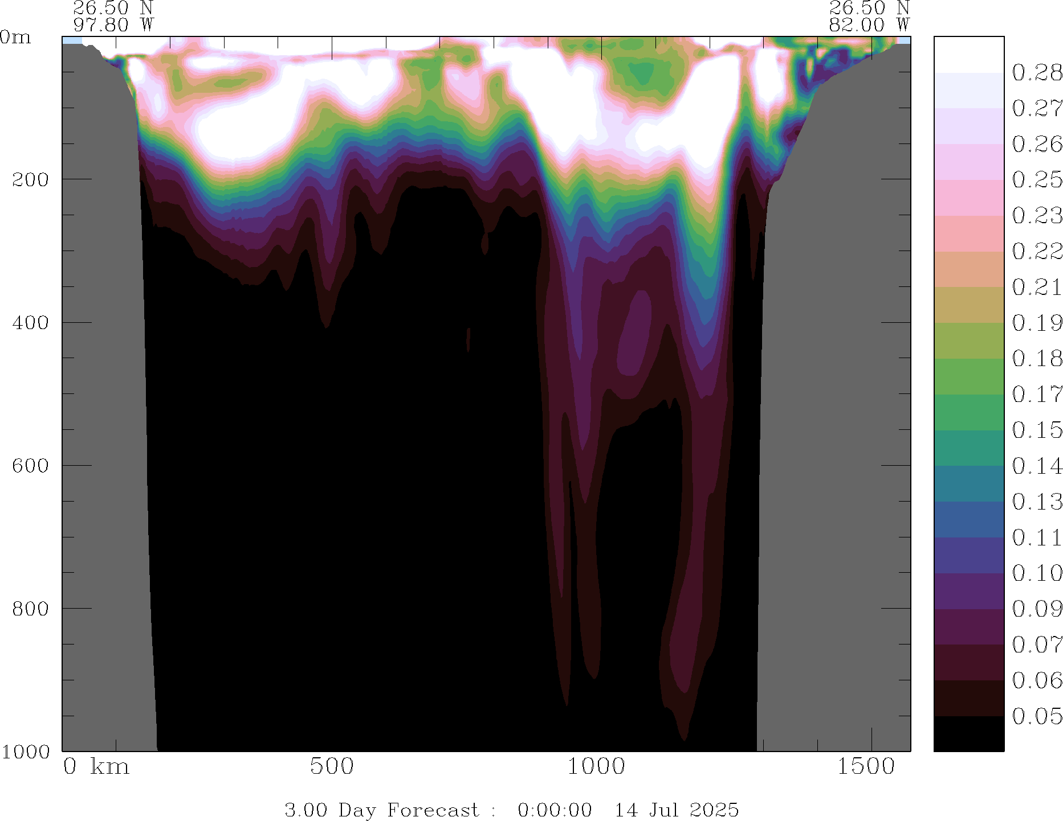Choose the blue swatch between 0.13 and 0.11

(x=968, y=519)
